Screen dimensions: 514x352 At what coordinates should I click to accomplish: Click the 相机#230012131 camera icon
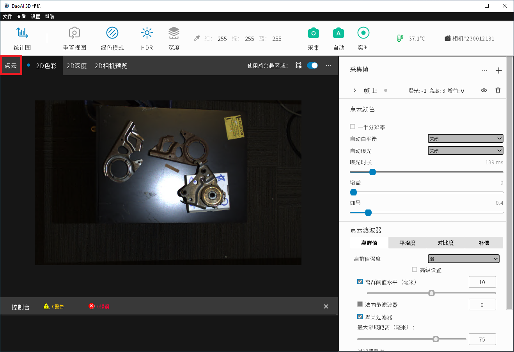click(448, 38)
